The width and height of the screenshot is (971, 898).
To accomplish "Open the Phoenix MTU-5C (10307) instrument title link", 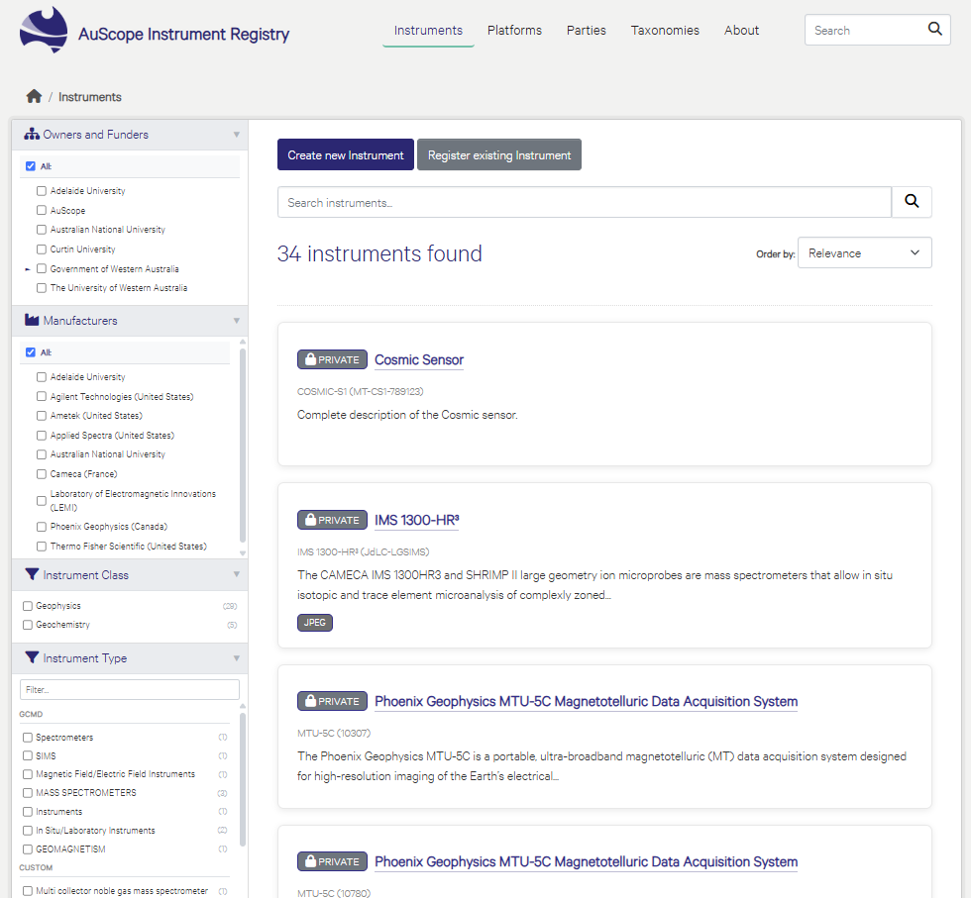I will point(586,701).
